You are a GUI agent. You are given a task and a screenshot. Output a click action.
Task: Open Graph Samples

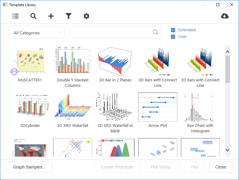(29, 167)
